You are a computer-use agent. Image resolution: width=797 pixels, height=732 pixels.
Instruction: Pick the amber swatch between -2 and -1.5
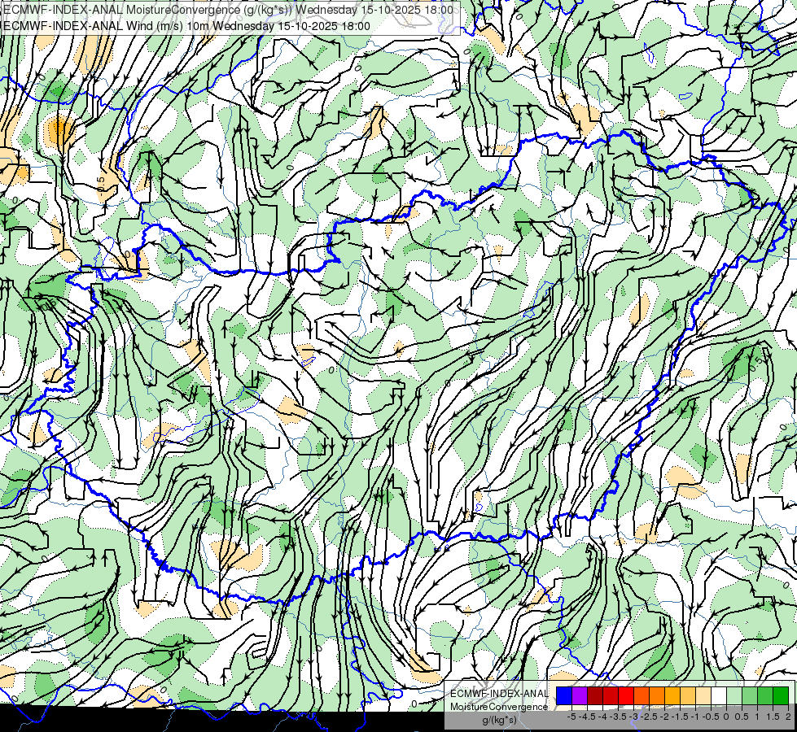672,695
